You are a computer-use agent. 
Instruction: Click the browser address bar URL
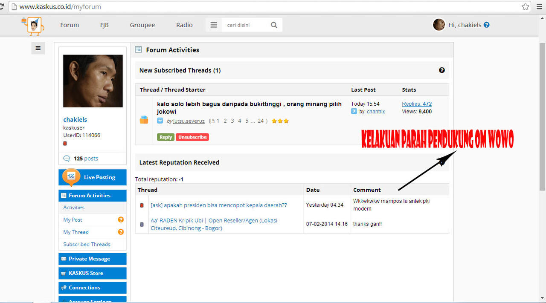pos(60,7)
